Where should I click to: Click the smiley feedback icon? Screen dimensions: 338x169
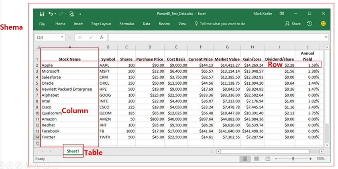click(323, 24)
